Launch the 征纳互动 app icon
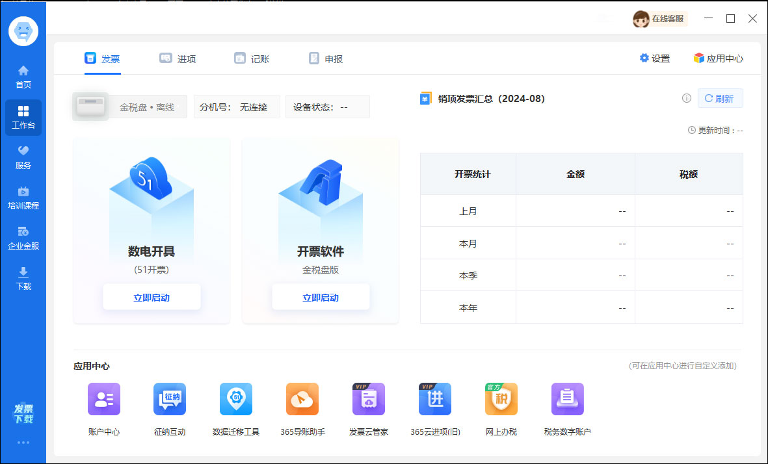768x464 pixels. coord(170,399)
